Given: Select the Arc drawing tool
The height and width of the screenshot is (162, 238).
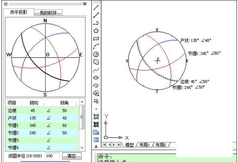Looking at the screenshot, I should pyautogui.click(x=96, y=46).
